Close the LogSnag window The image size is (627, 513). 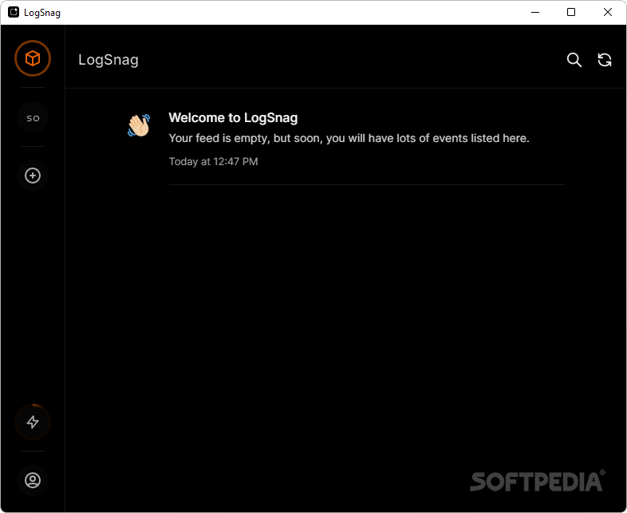[x=608, y=13]
